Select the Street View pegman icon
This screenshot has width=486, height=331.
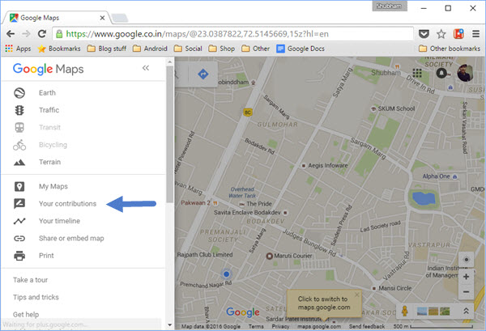point(405,311)
